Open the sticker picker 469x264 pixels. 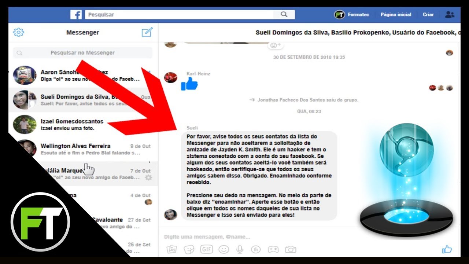pyautogui.click(x=189, y=249)
